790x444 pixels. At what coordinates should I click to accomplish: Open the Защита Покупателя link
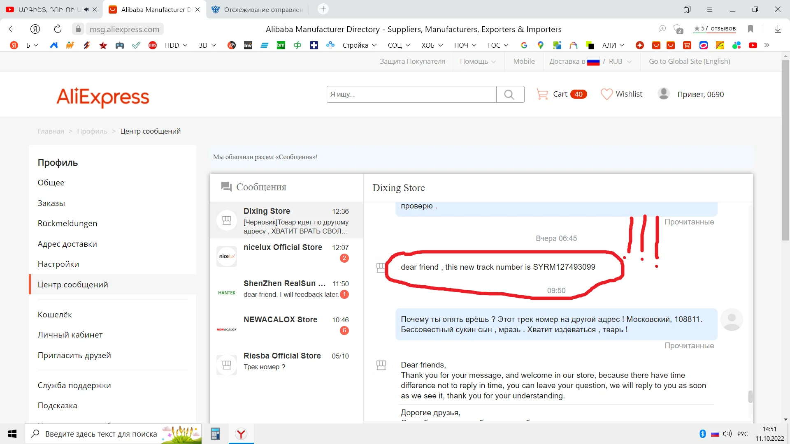(412, 61)
